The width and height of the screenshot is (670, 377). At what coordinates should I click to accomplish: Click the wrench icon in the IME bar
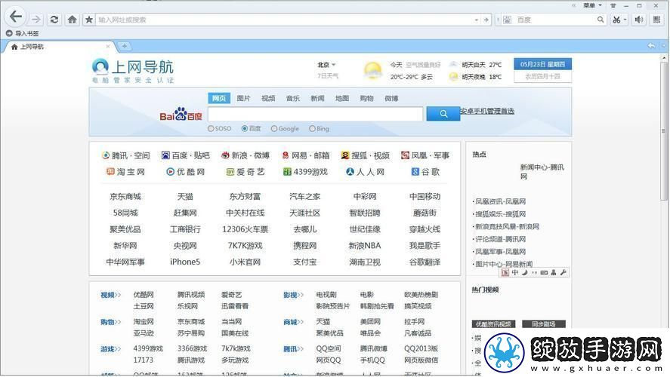pos(563,272)
